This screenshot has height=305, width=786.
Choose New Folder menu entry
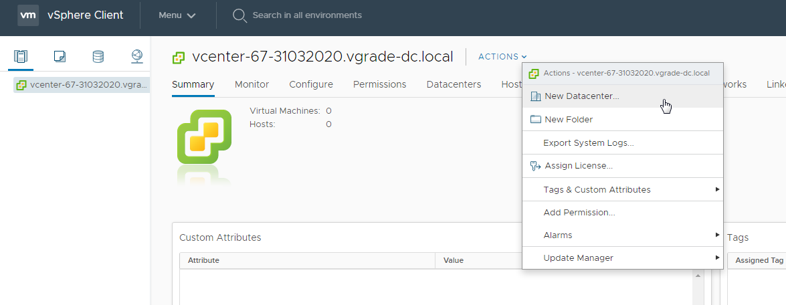tap(568, 120)
